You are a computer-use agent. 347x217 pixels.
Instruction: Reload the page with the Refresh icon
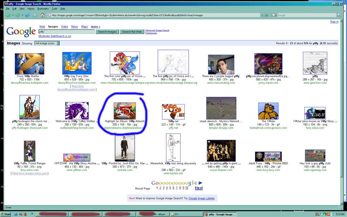27,15
